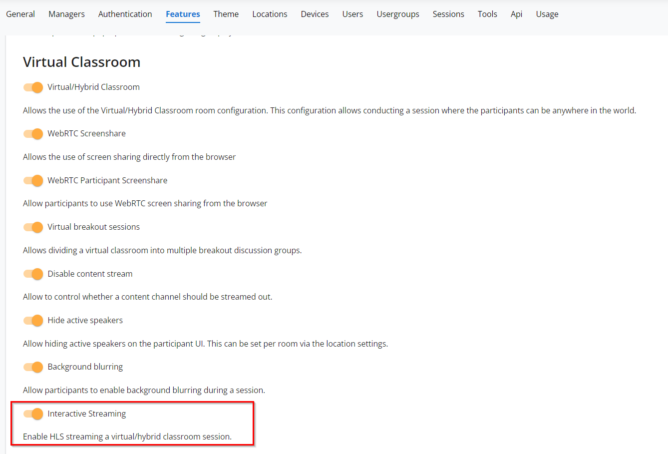Viewport: 668px width, 454px height.
Task: Open the Api tab
Action: pos(516,14)
